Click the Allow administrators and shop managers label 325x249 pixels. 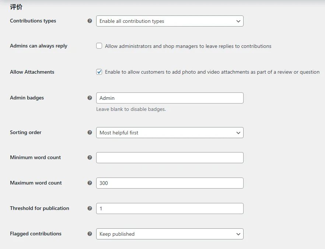(x=188, y=46)
